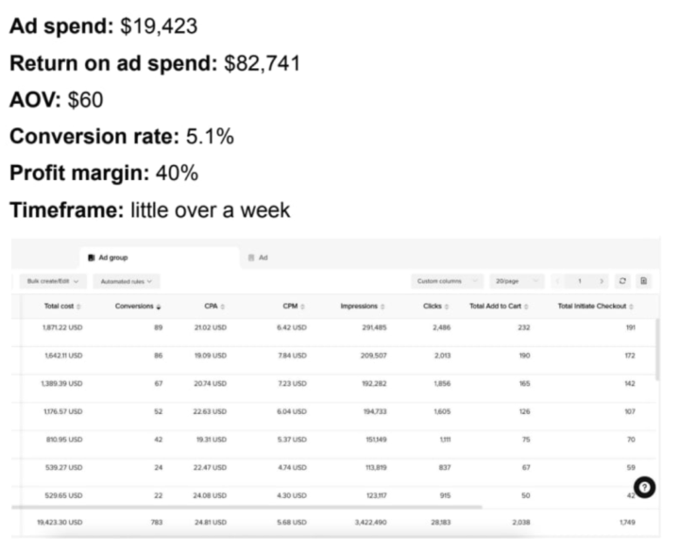680x550 pixels.
Task: Change the 20/page rows dropdown
Action: pos(517,281)
